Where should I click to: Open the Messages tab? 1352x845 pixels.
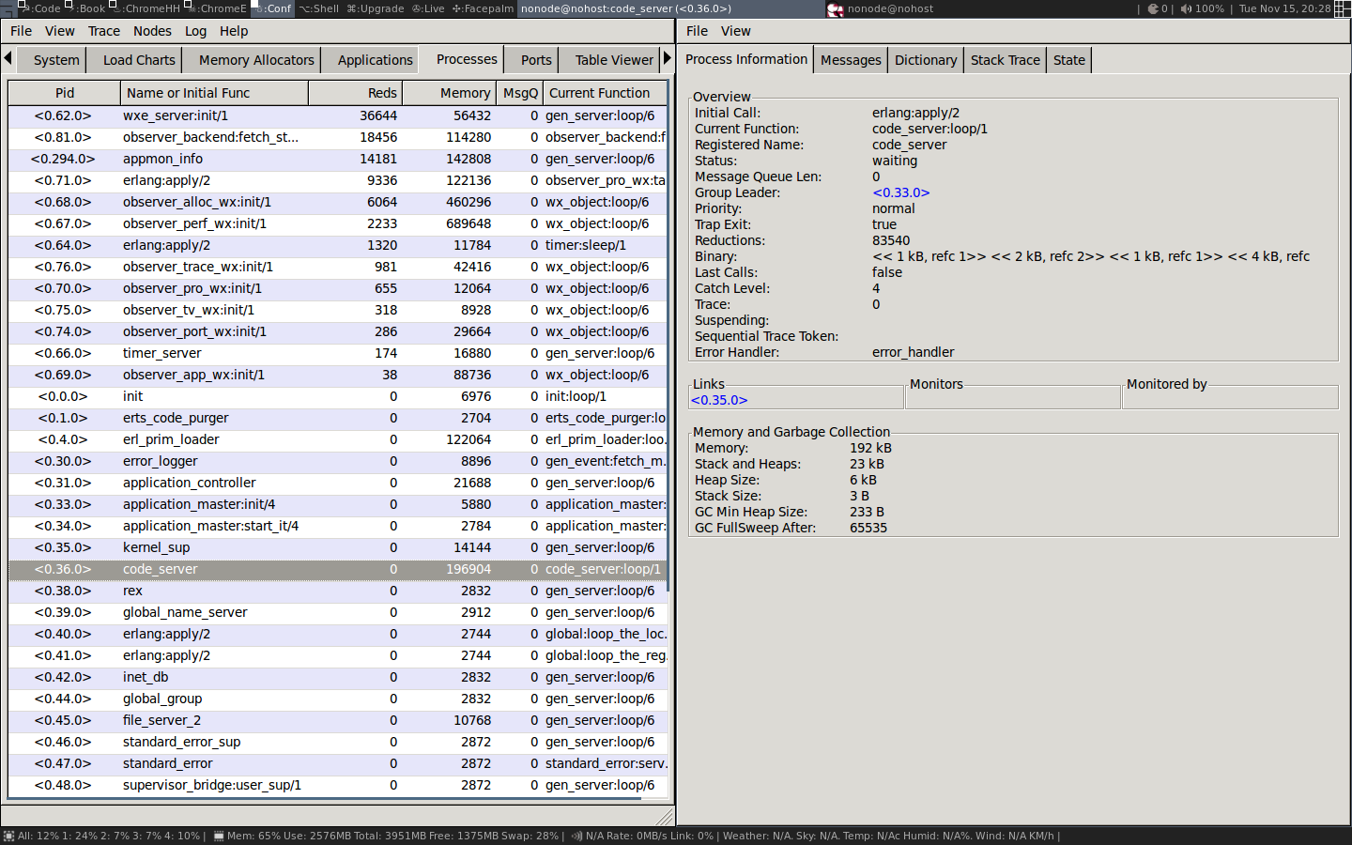851,60
